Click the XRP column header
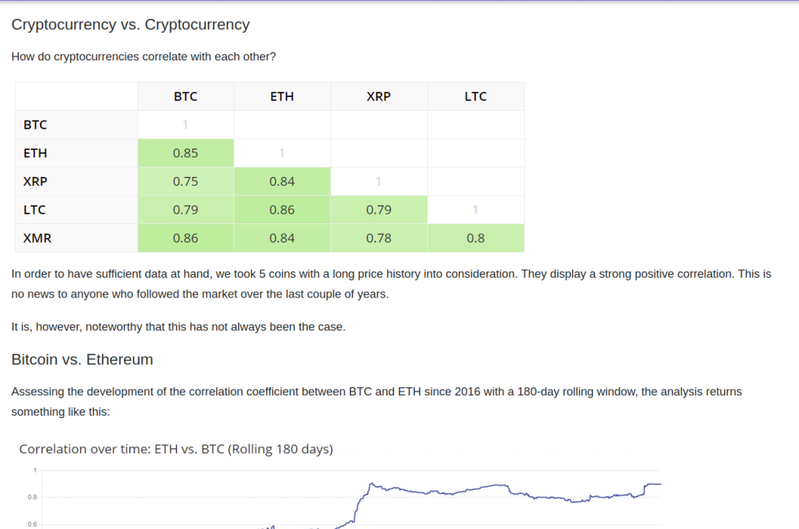The image size is (799, 529). 378,96
